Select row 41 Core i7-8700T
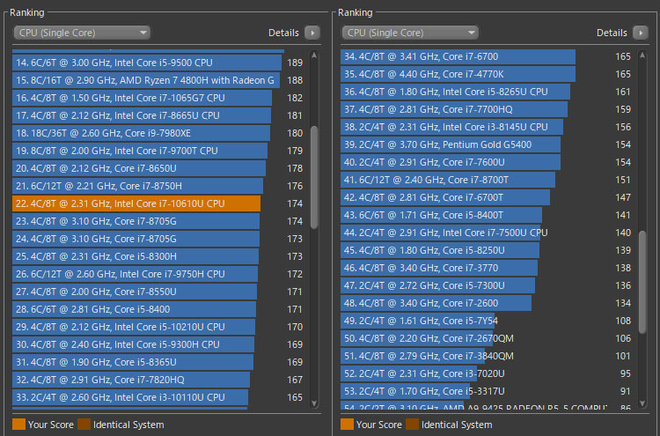The height and width of the screenshot is (436, 660). (486, 180)
